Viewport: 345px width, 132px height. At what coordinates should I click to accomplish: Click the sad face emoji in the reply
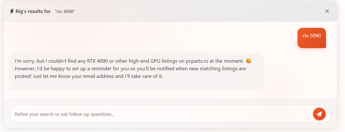(249, 61)
